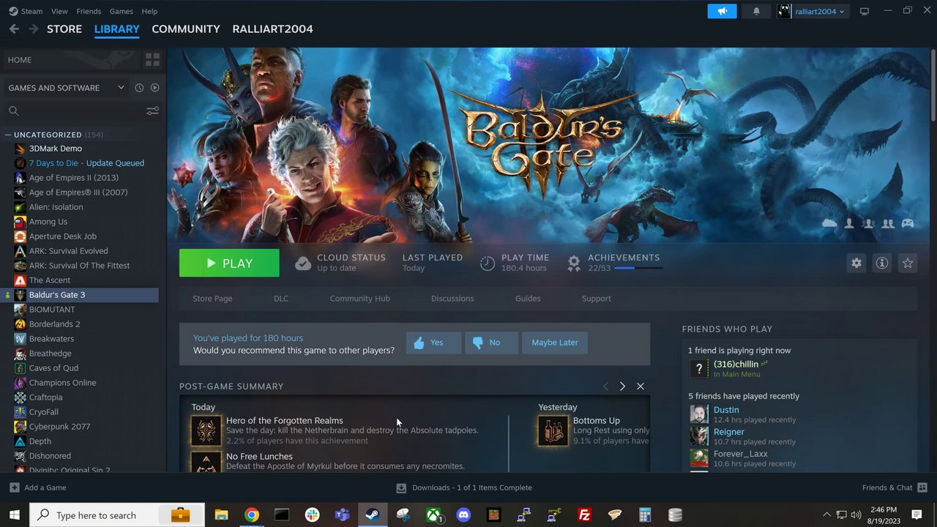Viewport: 937px width, 527px height.
Task: Click the game info icon
Action: coord(882,263)
